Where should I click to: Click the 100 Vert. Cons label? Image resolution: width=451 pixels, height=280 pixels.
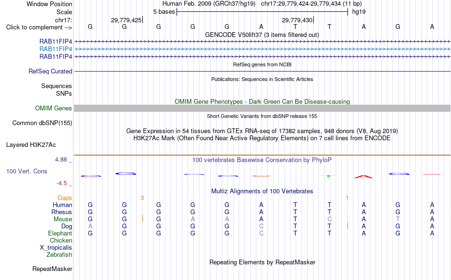coord(27,171)
